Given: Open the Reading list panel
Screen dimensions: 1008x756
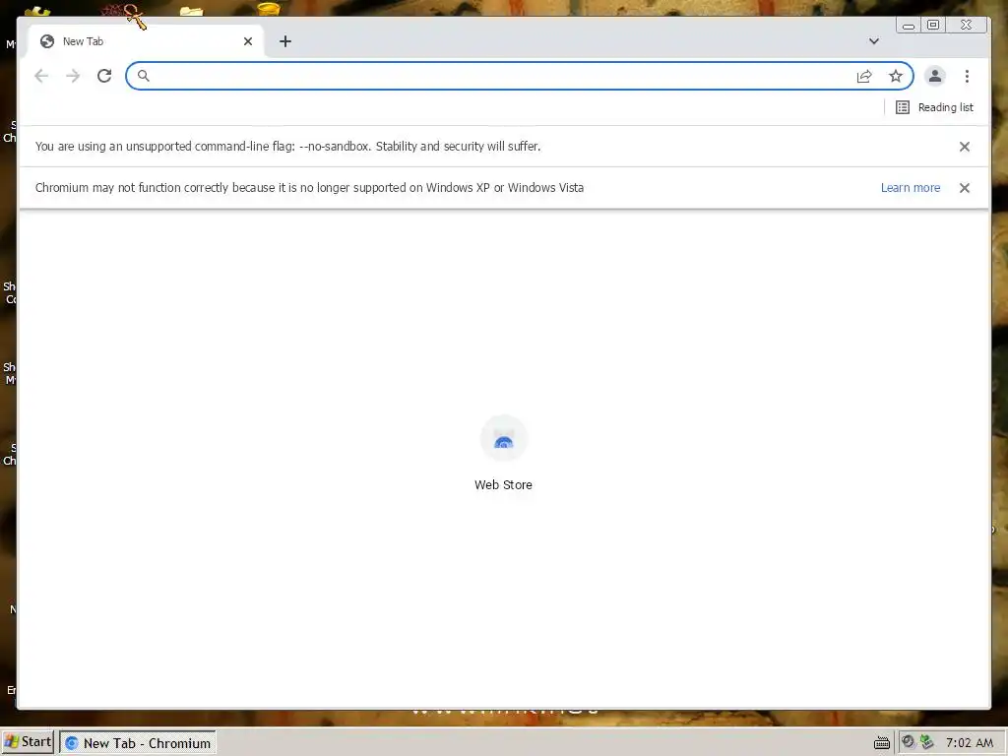Looking at the screenshot, I should [x=935, y=107].
